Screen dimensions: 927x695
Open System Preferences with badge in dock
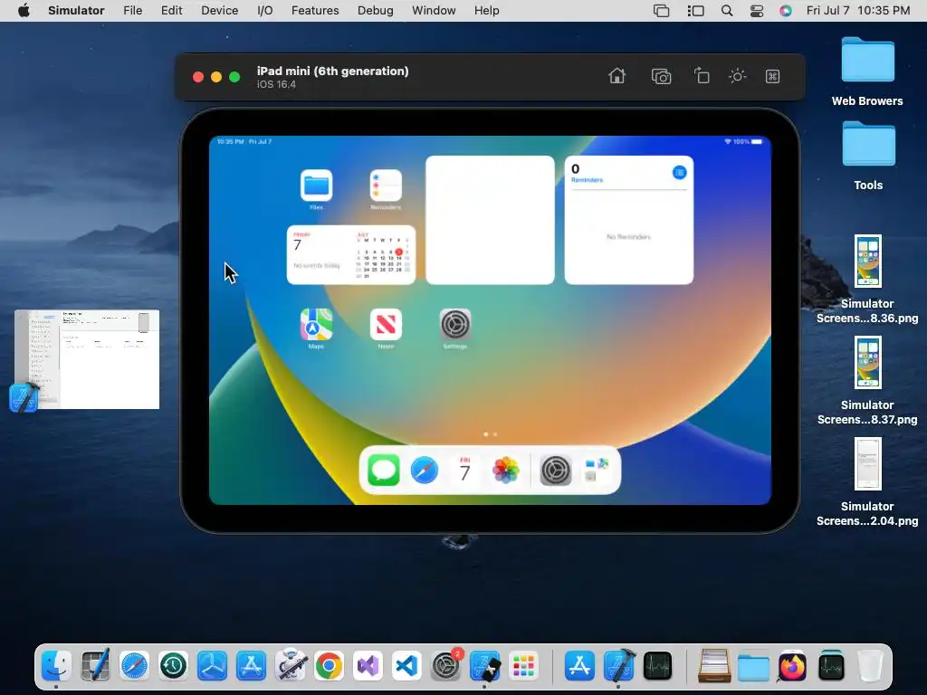(446, 666)
